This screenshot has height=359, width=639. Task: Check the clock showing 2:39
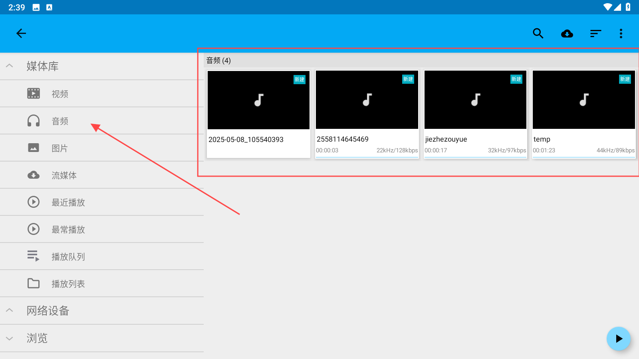17,7
